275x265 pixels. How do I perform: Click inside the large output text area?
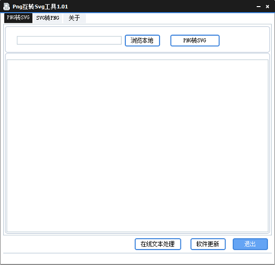pos(137,146)
